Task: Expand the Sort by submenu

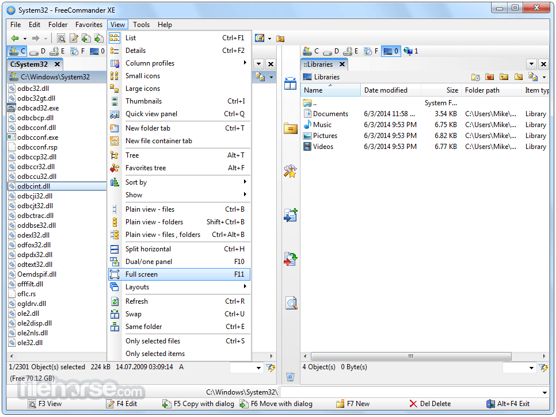Action: [x=179, y=182]
